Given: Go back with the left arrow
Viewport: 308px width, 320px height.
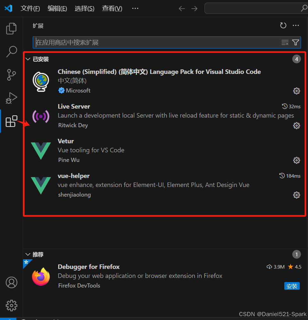Looking at the screenshot, I should point(182,9).
